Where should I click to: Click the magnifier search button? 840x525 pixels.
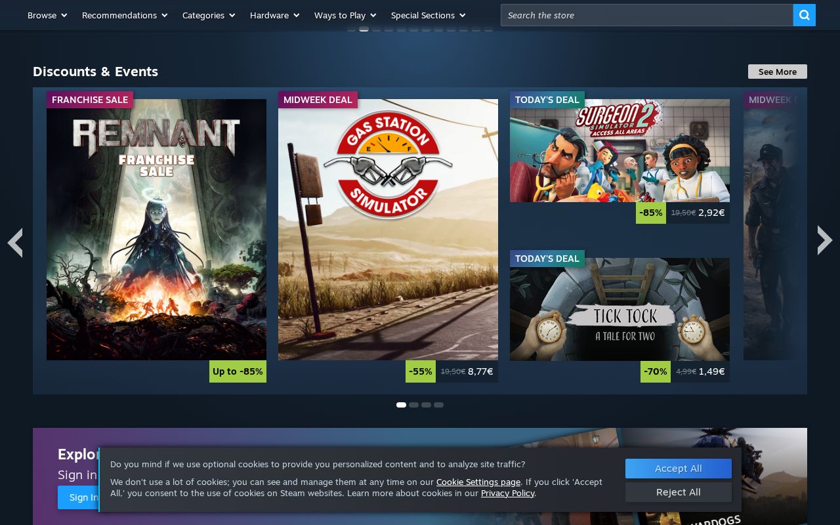coord(804,15)
